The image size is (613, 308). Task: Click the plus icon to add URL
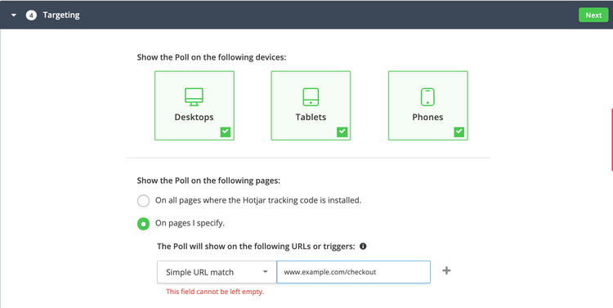[446, 270]
